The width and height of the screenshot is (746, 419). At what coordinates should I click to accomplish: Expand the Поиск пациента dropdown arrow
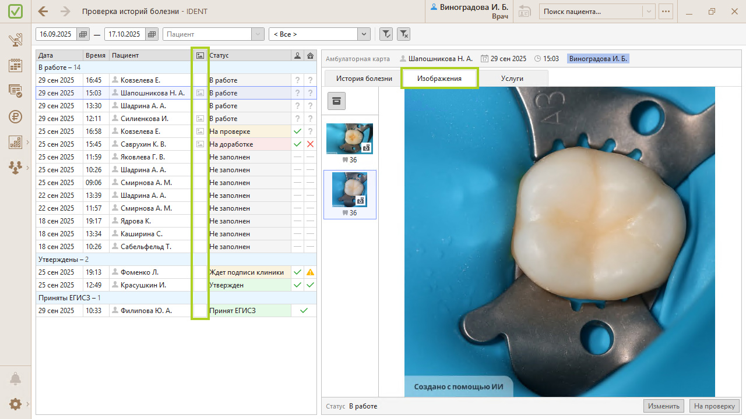click(649, 11)
